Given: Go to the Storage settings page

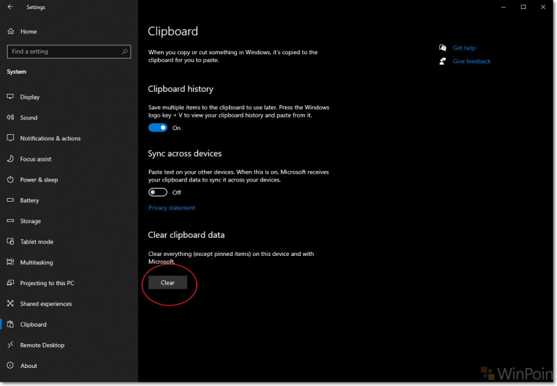Looking at the screenshot, I should [31, 221].
